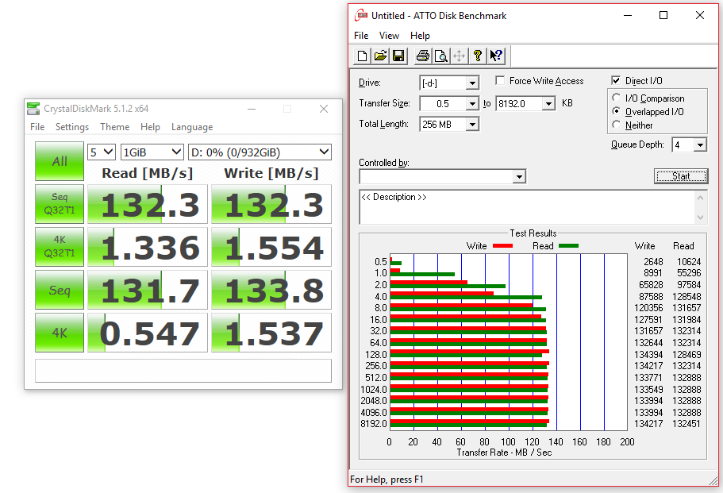The width and height of the screenshot is (723, 493).
Task: Open the Transfer Size end 8192.0 dropdown
Action: (x=548, y=104)
